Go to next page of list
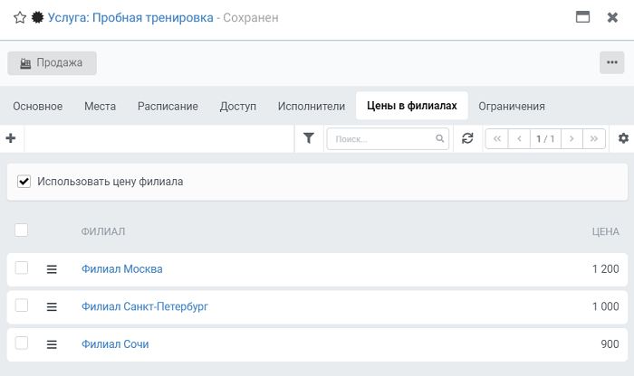Viewport: 634px width, 376px height. pyautogui.click(x=572, y=139)
